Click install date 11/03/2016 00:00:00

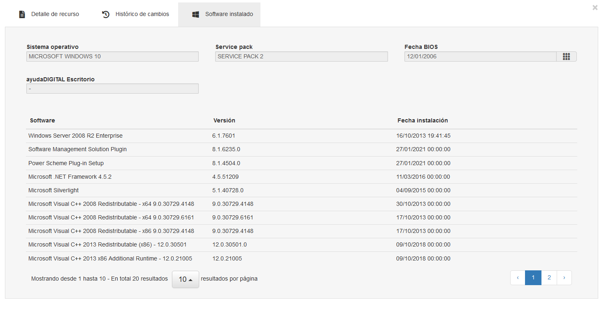[x=423, y=177]
